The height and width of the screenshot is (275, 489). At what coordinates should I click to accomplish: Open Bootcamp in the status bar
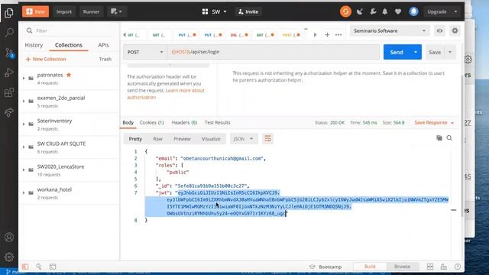[x=326, y=267]
